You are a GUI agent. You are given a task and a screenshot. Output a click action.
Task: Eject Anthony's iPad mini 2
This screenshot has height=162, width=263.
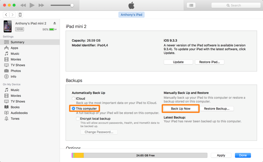click(x=54, y=23)
